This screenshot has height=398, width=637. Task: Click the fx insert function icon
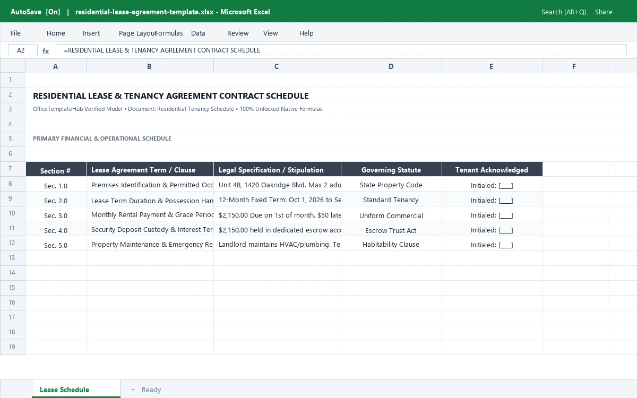[x=46, y=51]
